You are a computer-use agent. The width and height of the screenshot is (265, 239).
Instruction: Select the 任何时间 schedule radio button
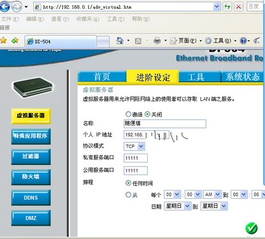pos(128,183)
